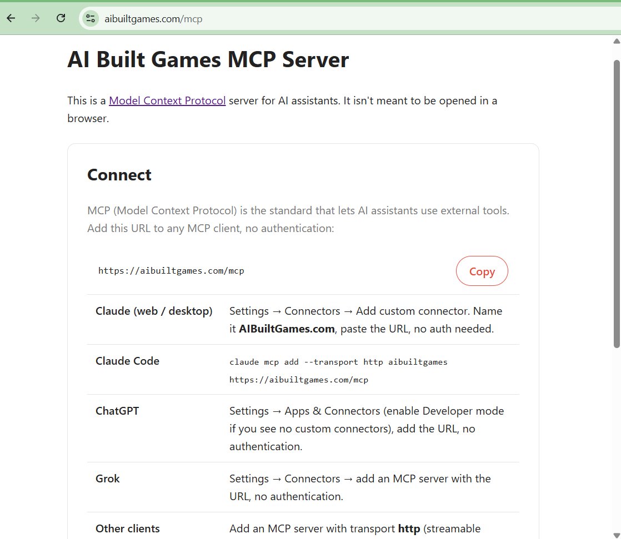The width and height of the screenshot is (621, 539).
Task: Click the Claude Code row label
Action: (x=128, y=361)
